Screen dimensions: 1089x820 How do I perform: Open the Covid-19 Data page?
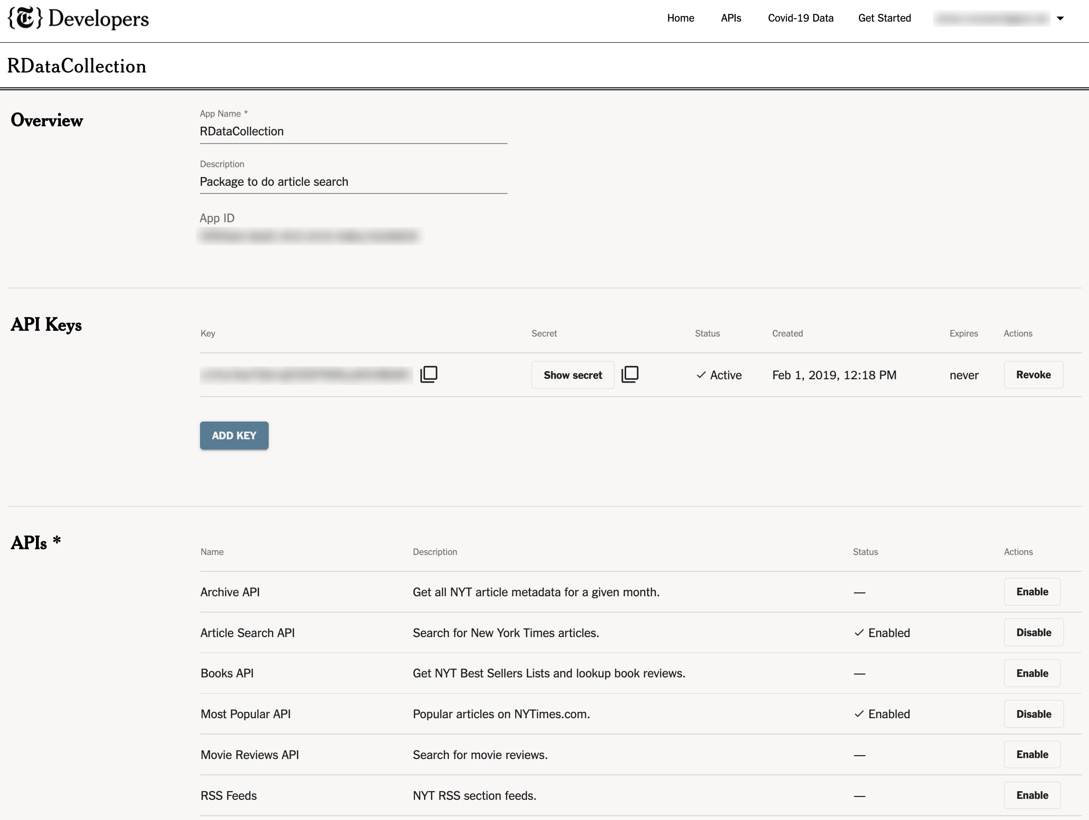[800, 18]
